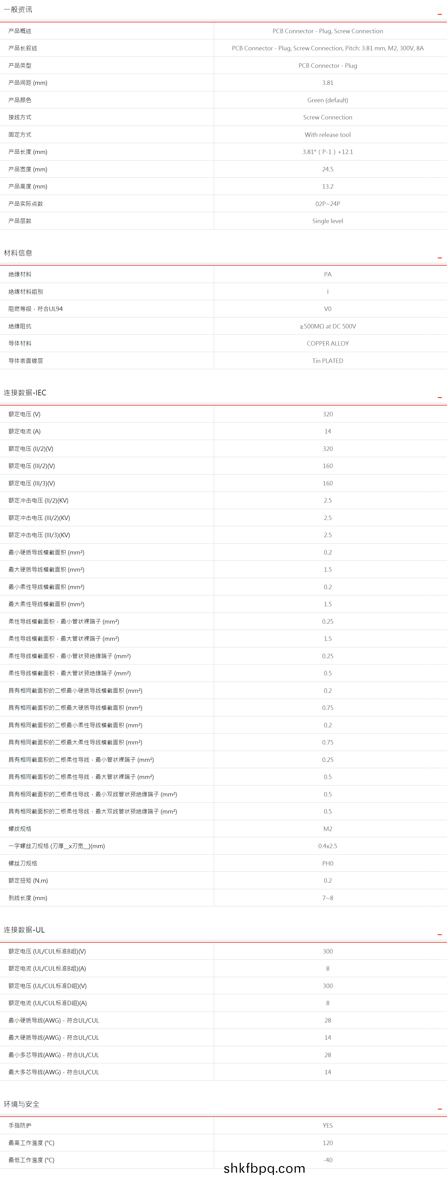Select the 连接数据-IEC section title
This screenshot has width=447, height=1181.
tap(25, 393)
